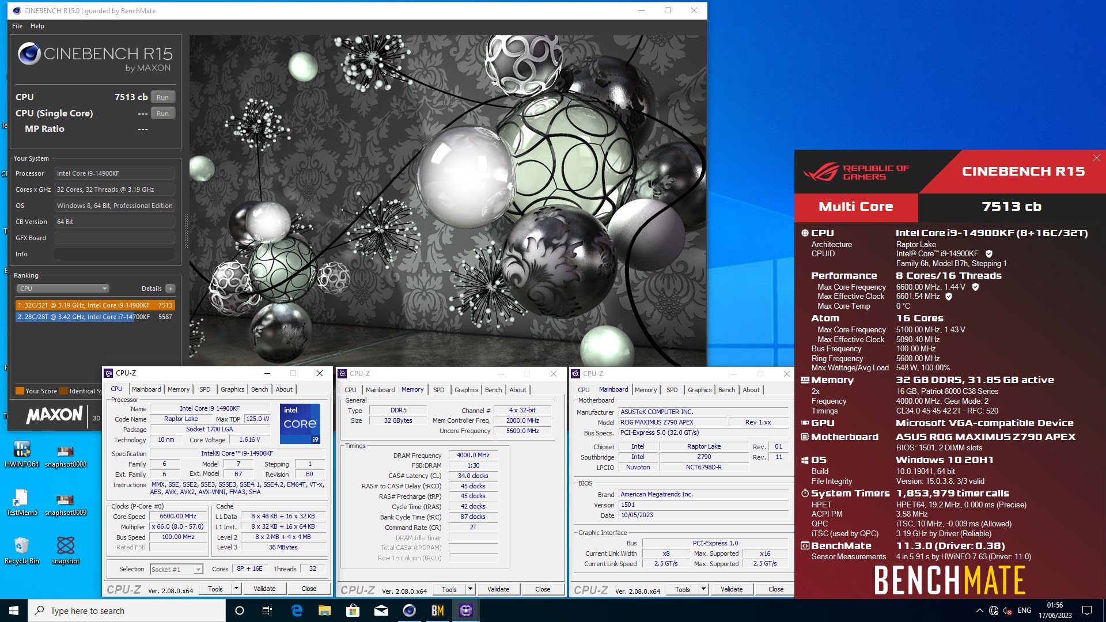Click the MAXON logo in Cinebench
Screen dimensions: 1106x622
tap(54, 415)
